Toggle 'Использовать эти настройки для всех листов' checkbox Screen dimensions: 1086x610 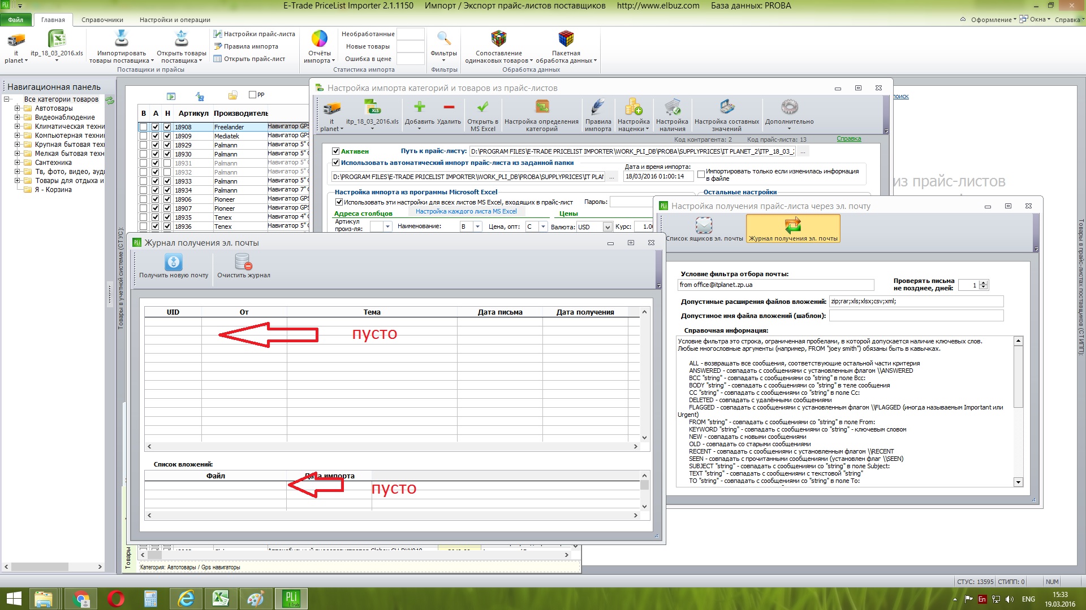coord(339,202)
